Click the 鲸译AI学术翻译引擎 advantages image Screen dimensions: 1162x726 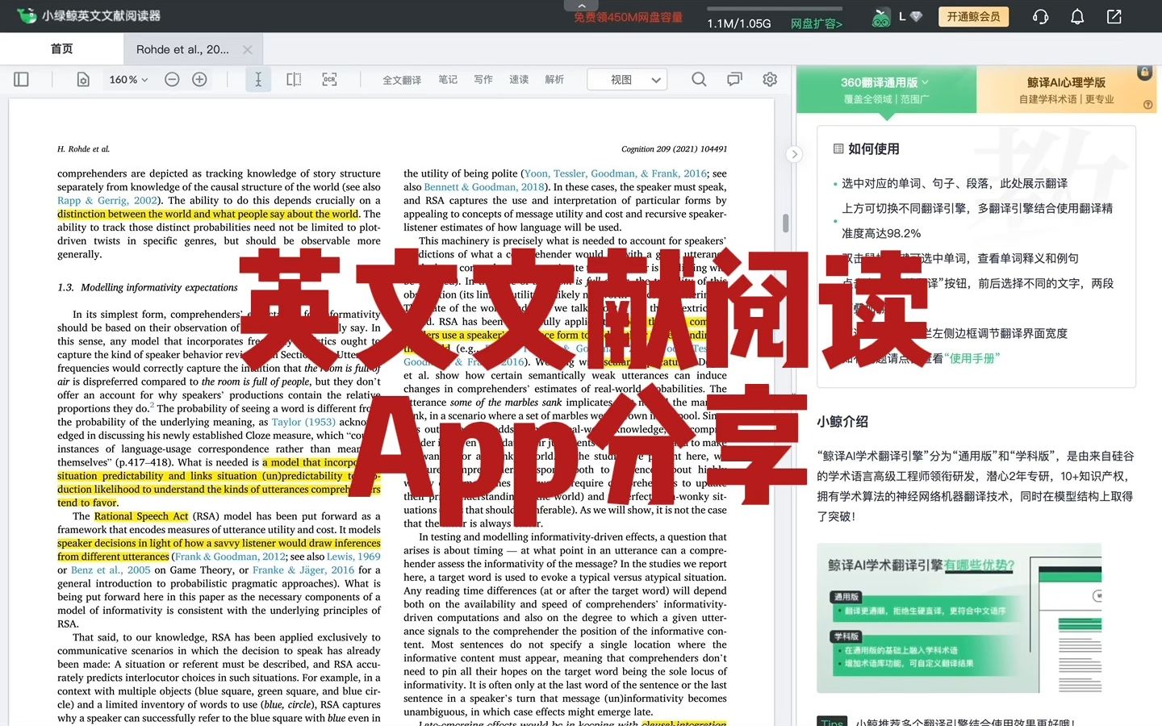click(959, 618)
